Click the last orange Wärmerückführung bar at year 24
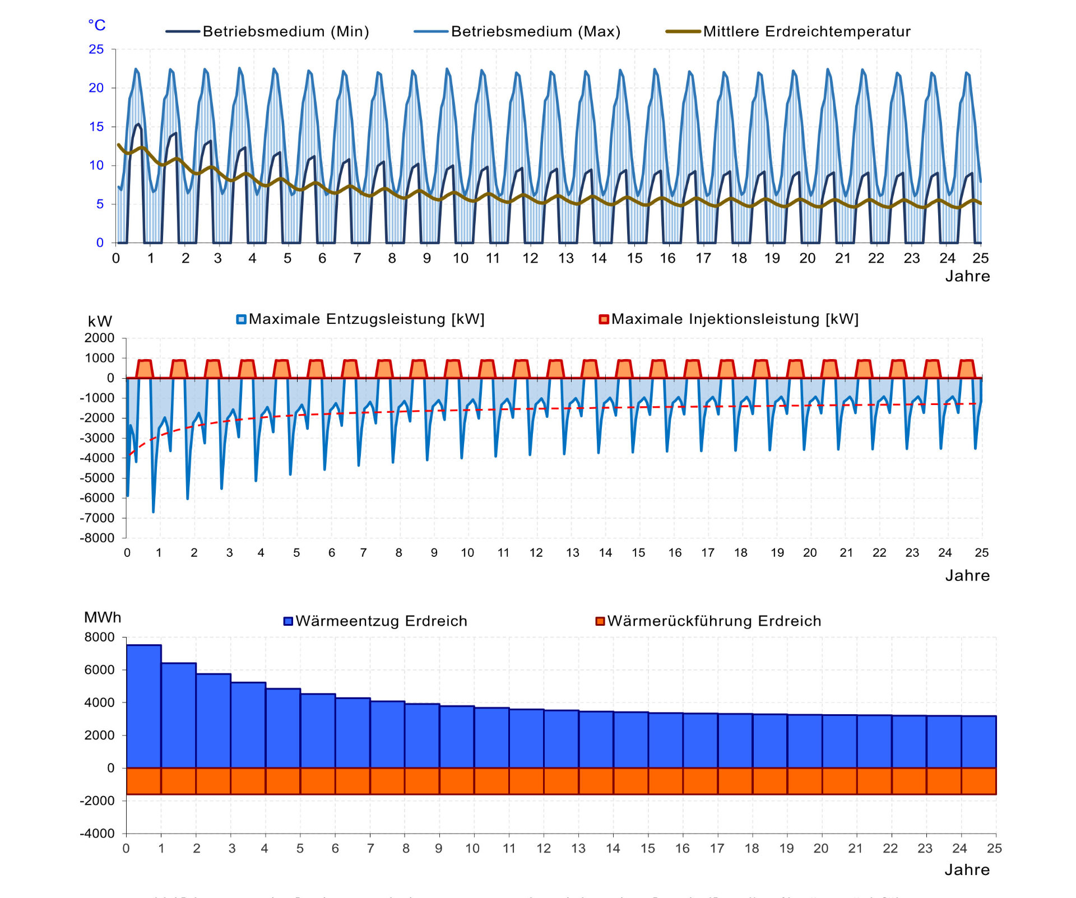The image size is (1076, 898). (978, 781)
